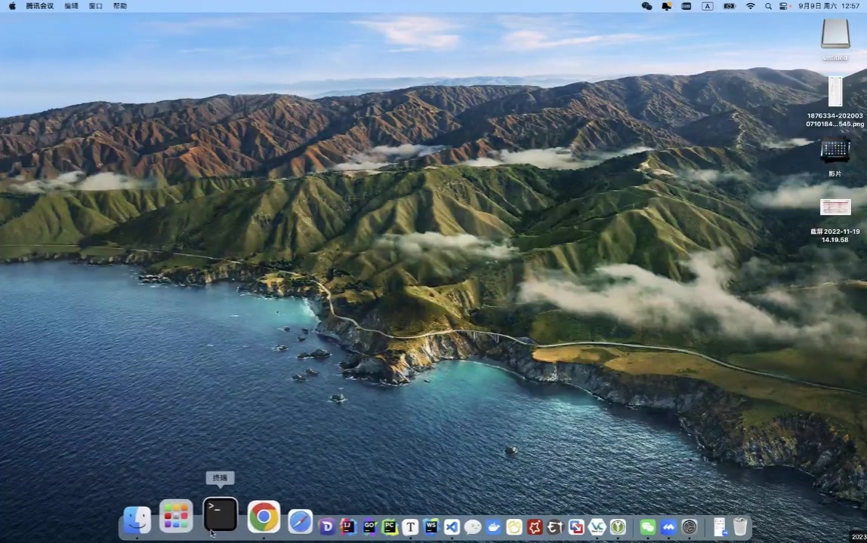
Task: Launch PyCharm from the Dock
Action: tap(390, 526)
